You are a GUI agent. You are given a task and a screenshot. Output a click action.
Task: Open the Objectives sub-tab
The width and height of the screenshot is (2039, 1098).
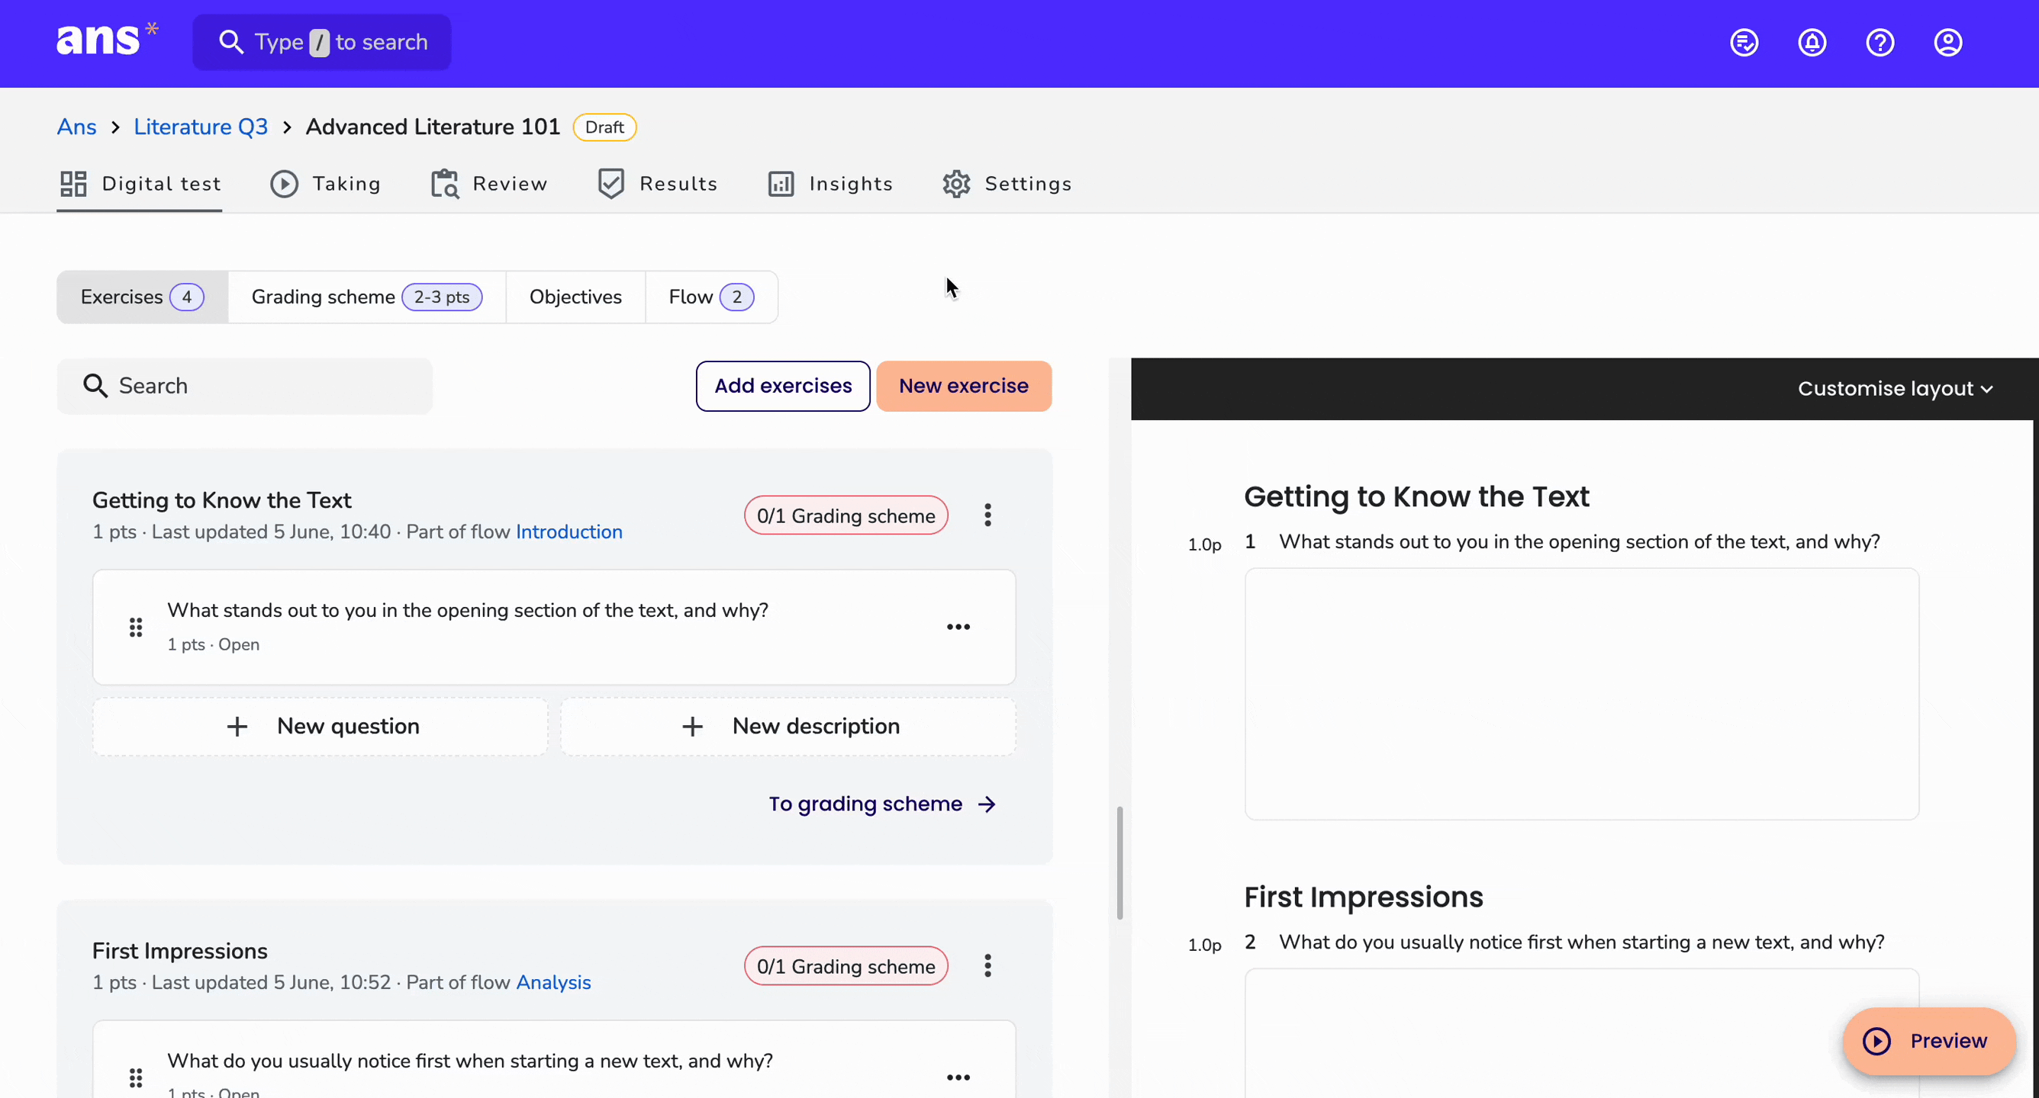pos(575,297)
